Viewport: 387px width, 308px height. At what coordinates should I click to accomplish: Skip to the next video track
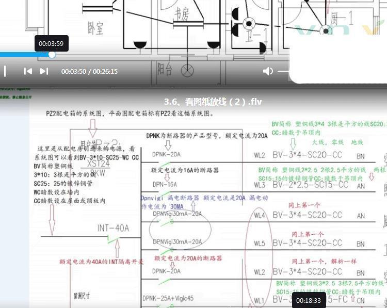(44, 71)
